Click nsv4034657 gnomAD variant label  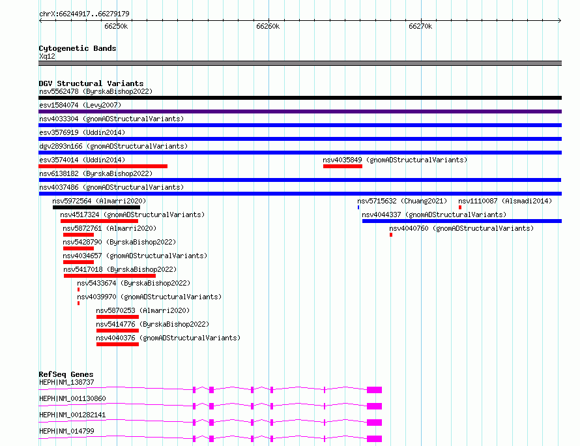[x=135, y=256]
